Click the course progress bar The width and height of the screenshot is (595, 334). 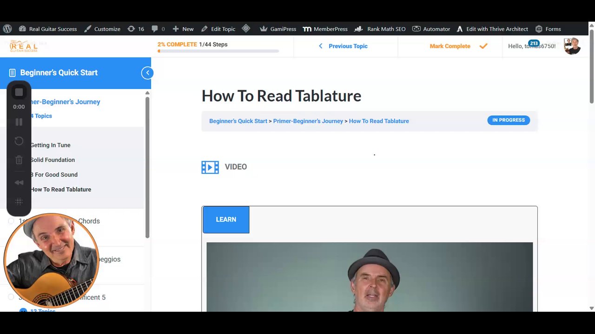pos(218,51)
